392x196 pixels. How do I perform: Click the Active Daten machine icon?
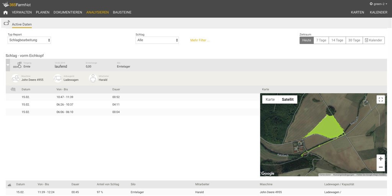point(7,23)
